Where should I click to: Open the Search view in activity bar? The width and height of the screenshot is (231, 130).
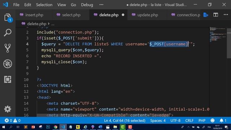click(8, 32)
